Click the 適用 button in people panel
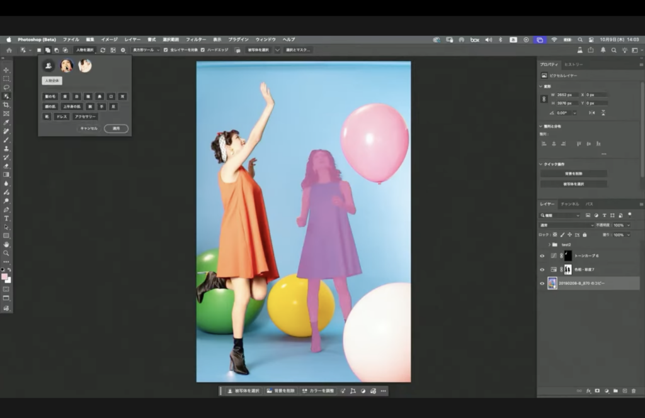Viewport: 645px width, 418px height. [x=116, y=128]
